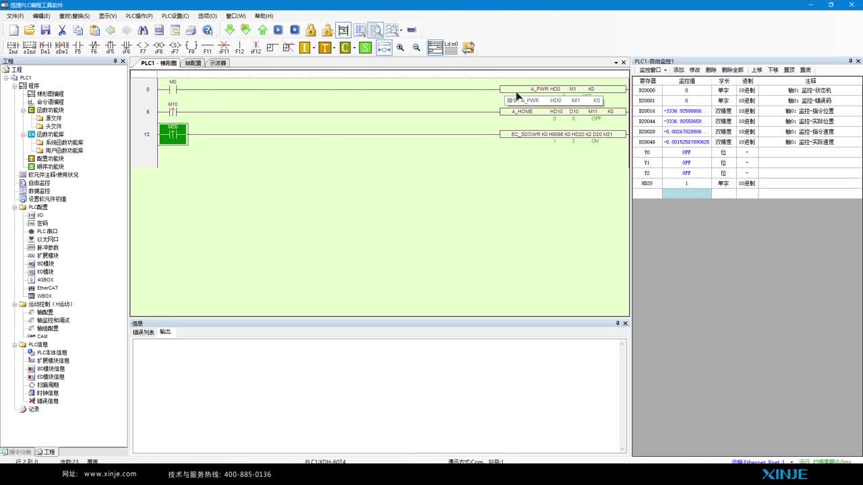Viewport: 863px width, 485px height.
Task: Open the 监控窗口 dropdown
Action: 653,70
